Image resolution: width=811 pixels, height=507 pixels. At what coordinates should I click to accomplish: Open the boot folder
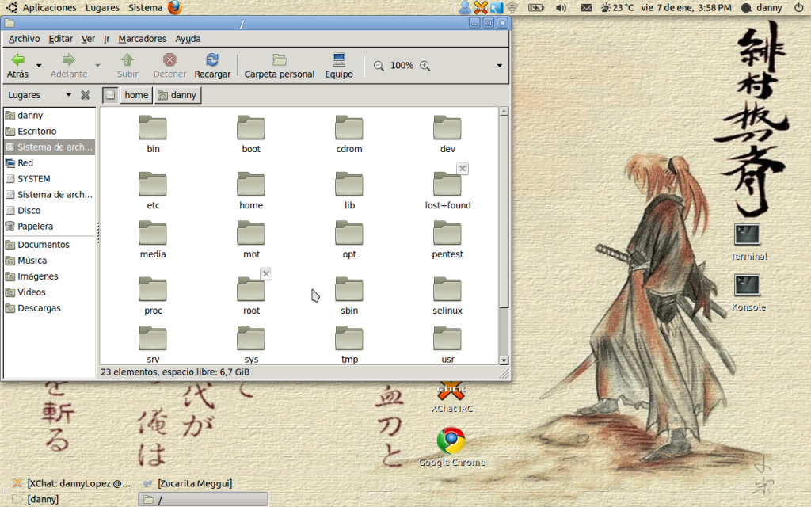pos(251,134)
